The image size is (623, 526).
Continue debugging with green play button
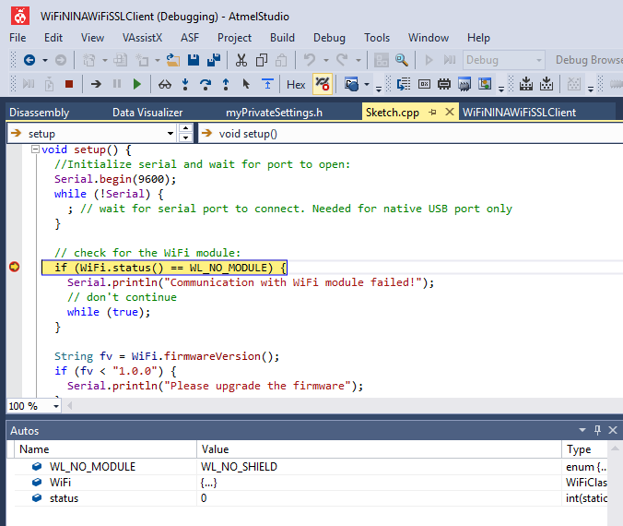point(137,84)
